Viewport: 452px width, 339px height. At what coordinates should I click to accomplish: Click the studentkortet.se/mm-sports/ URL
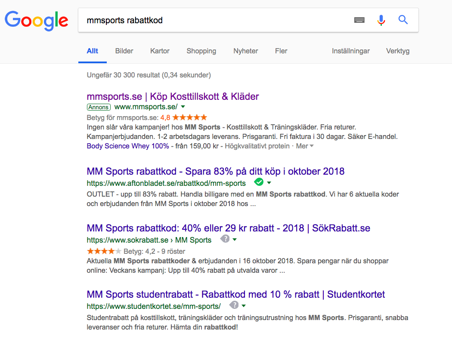tap(154, 306)
